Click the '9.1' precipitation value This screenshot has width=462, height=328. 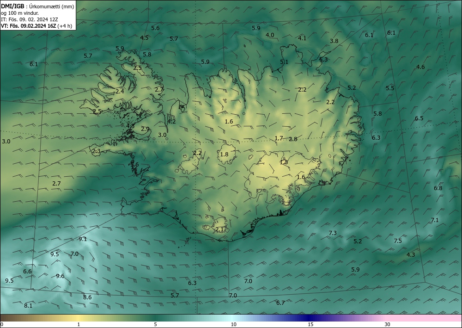pos(83,239)
